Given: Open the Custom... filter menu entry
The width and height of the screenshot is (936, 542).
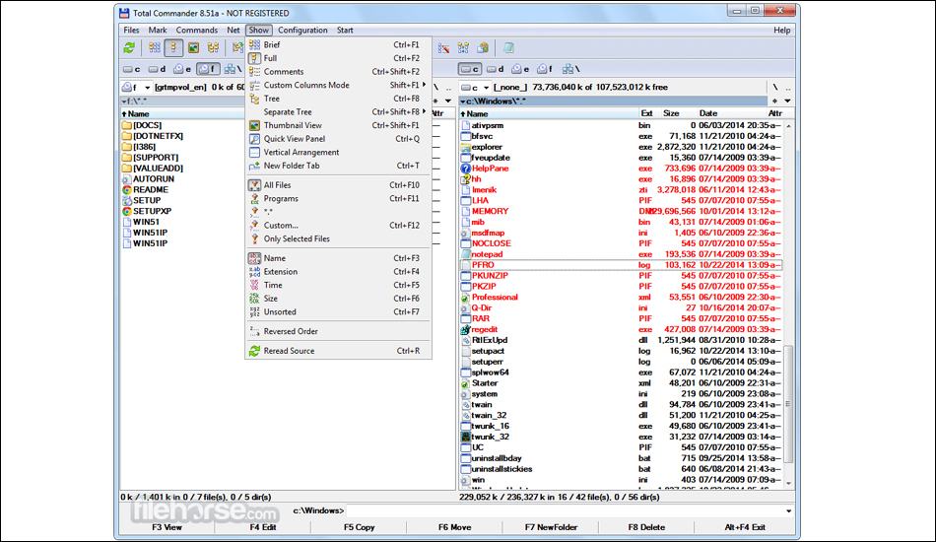Looking at the screenshot, I should click(339, 225).
